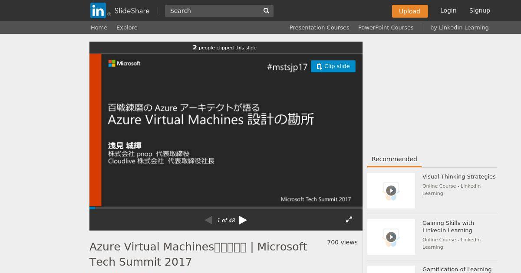Click the LinkedIn logo icon
The width and height of the screenshot is (521, 273).
[x=98, y=10]
